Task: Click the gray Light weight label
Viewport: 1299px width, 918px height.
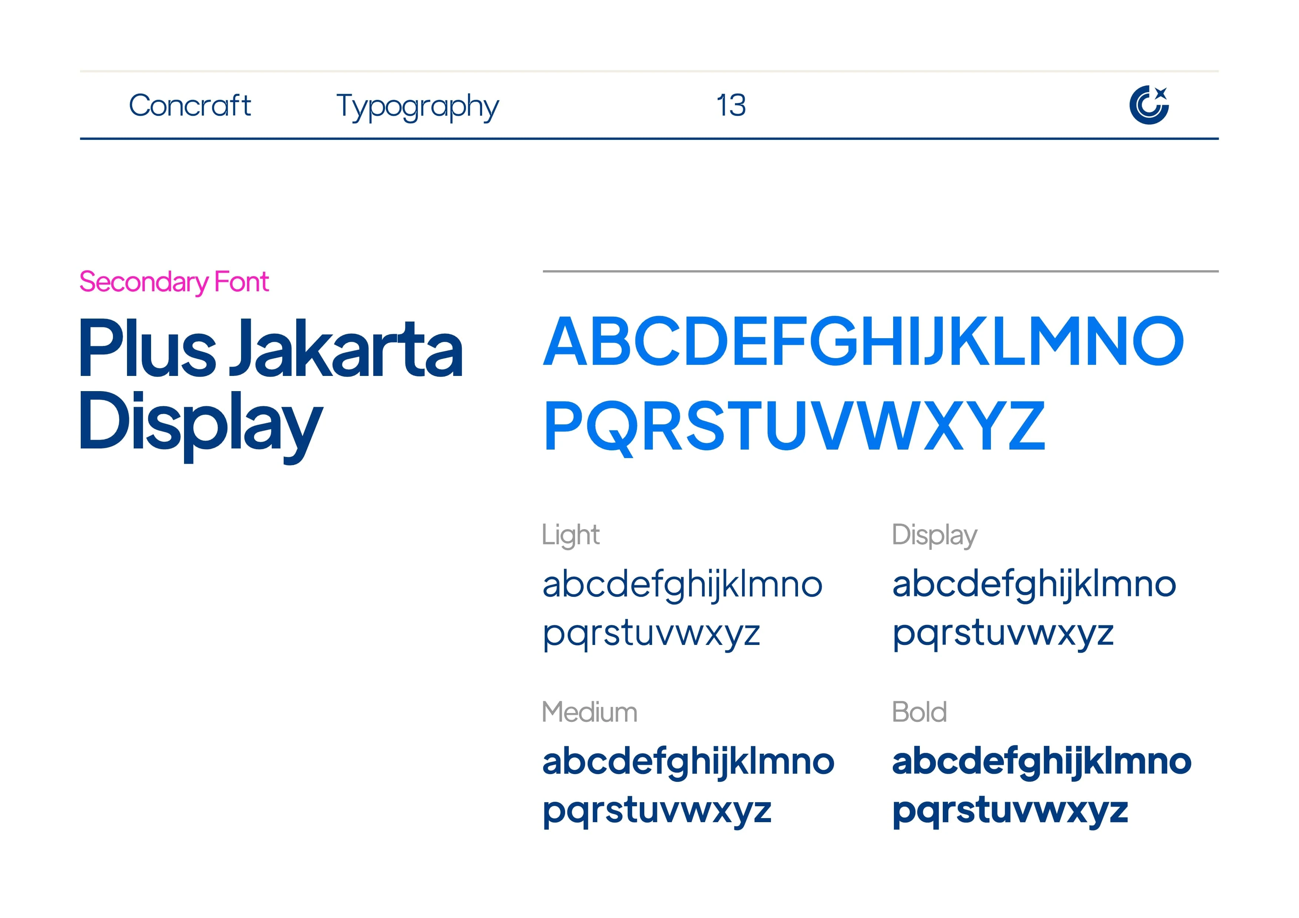Action: pos(570,535)
